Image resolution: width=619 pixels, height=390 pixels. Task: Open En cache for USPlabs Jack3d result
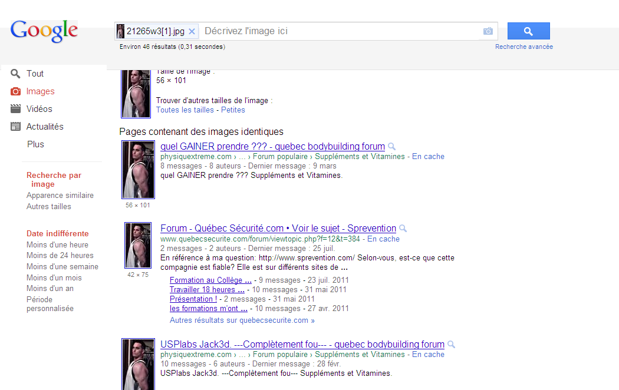pyautogui.click(x=428, y=355)
